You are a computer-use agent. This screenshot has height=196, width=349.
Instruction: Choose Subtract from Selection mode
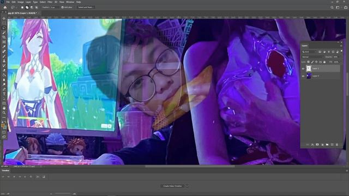32,7
